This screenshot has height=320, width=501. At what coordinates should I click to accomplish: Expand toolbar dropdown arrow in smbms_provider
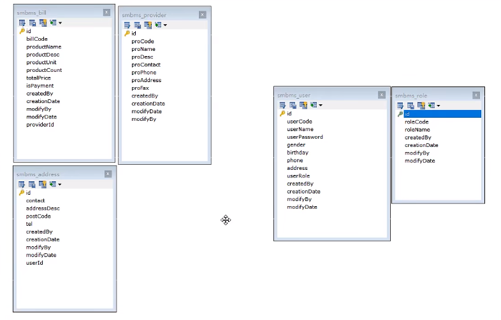tap(165, 25)
